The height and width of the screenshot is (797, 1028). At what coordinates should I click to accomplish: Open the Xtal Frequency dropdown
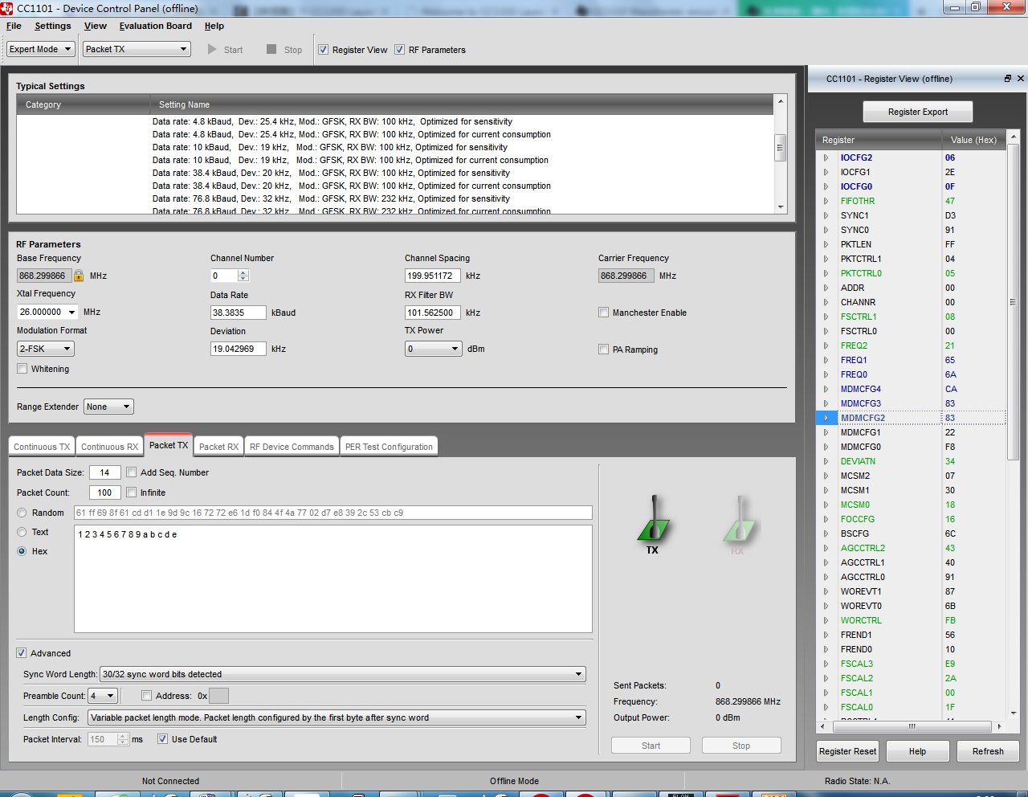click(x=47, y=312)
